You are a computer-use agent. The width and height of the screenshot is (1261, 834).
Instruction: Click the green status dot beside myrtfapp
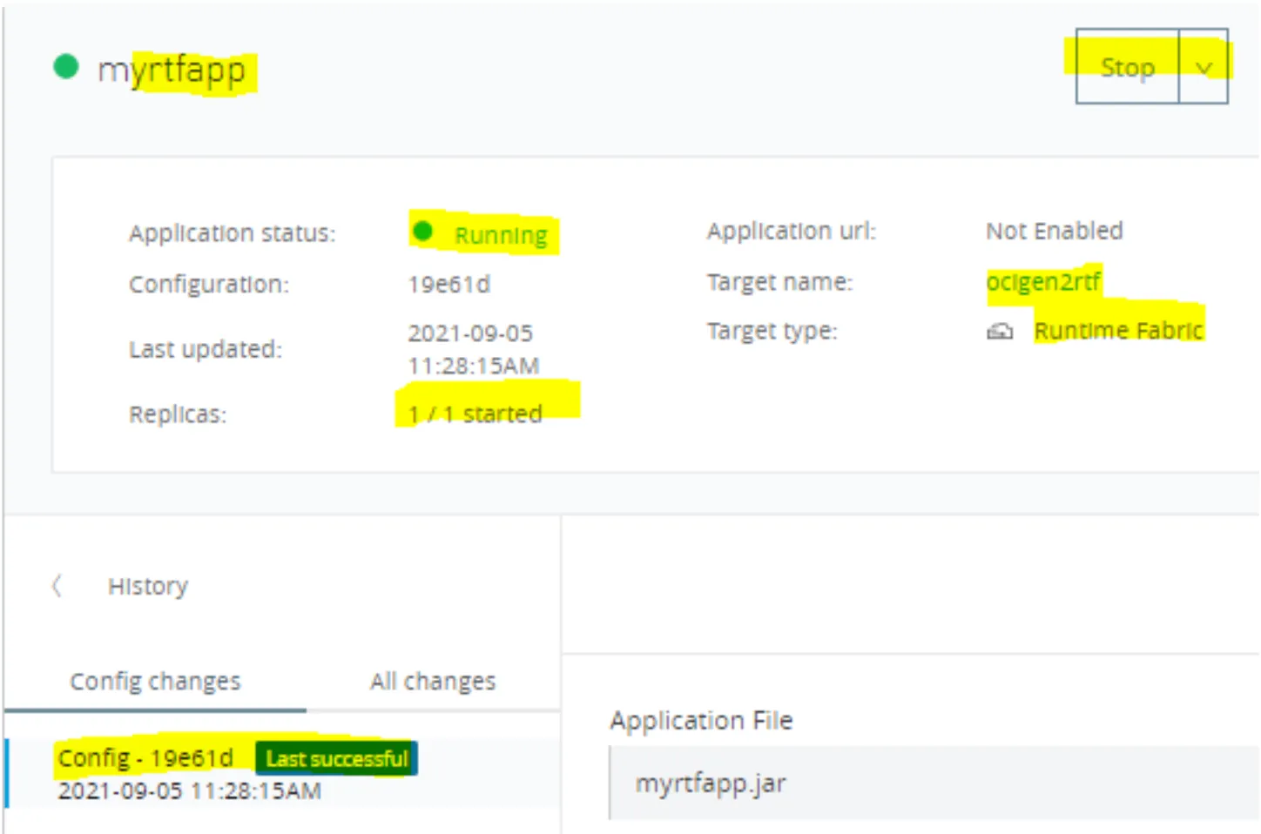pos(66,66)
